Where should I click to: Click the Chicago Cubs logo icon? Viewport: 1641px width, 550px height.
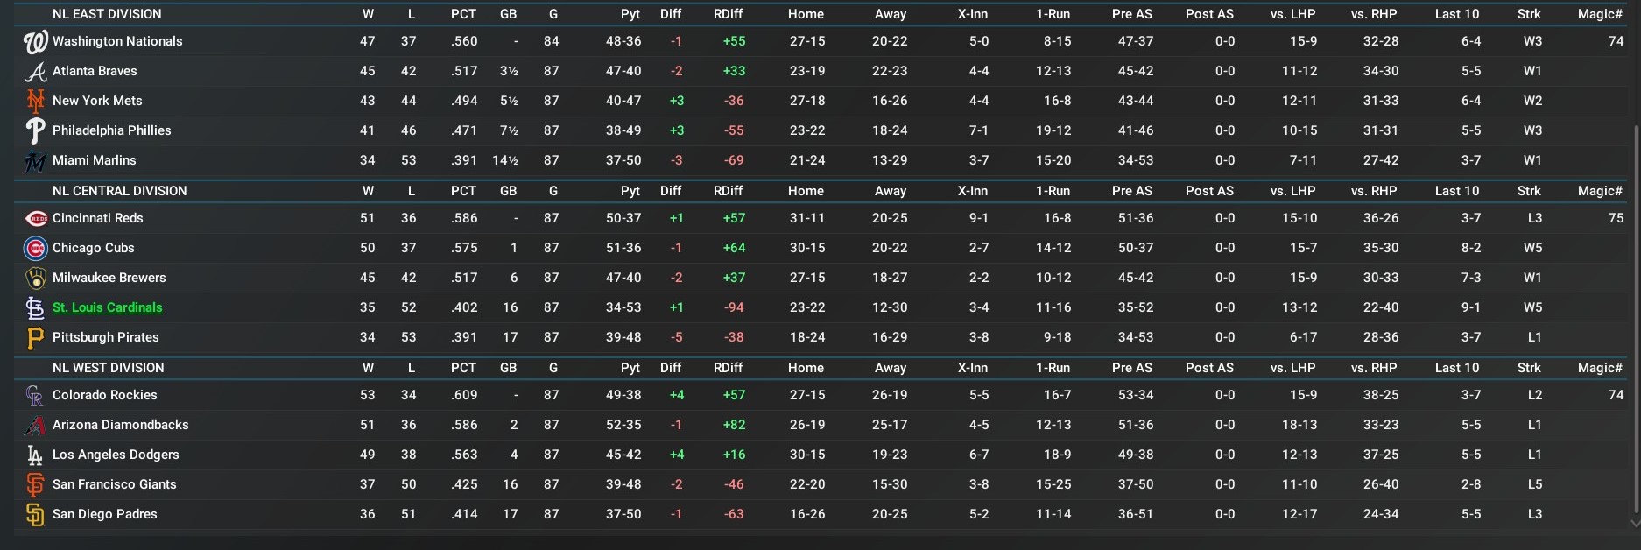pos(35,249)
